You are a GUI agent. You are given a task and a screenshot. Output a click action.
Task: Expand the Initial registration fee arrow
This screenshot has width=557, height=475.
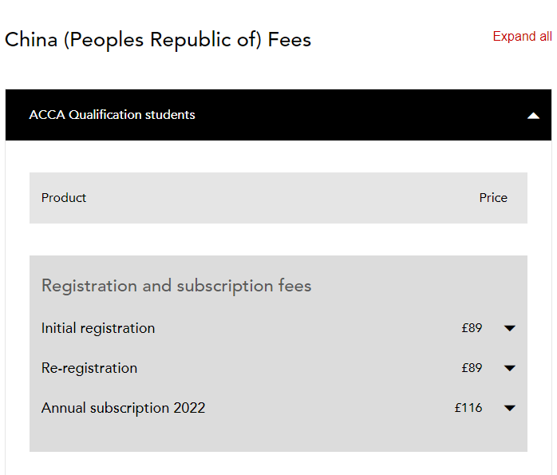(x=510, y=328)
